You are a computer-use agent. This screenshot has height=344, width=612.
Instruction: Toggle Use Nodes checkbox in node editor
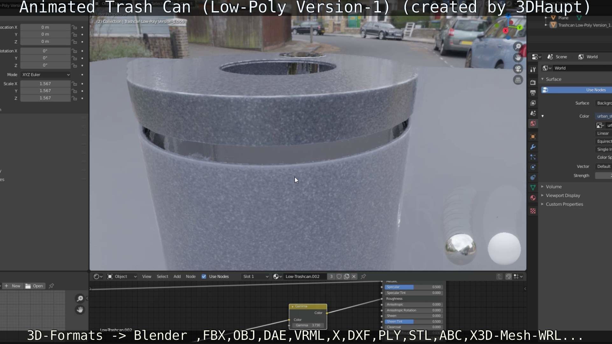tap(204, 276)
